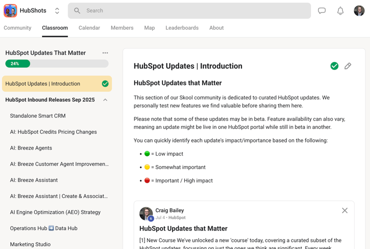Click the HubShots community logo

click(10, 10)
